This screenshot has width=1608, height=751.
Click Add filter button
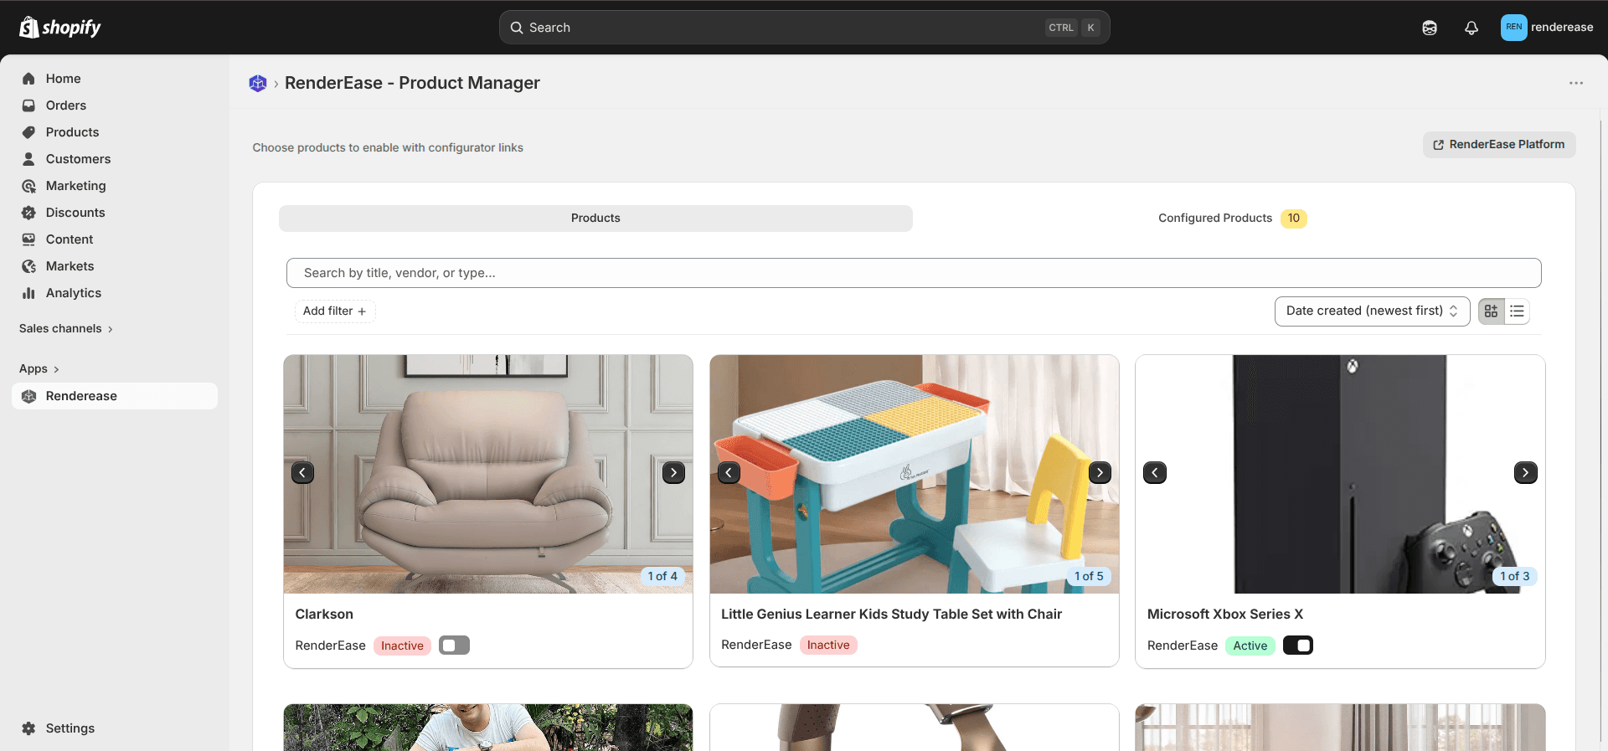335,311
